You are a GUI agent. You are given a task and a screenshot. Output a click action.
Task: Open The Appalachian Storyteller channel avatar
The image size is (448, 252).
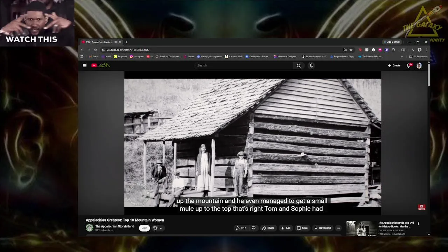90,228
